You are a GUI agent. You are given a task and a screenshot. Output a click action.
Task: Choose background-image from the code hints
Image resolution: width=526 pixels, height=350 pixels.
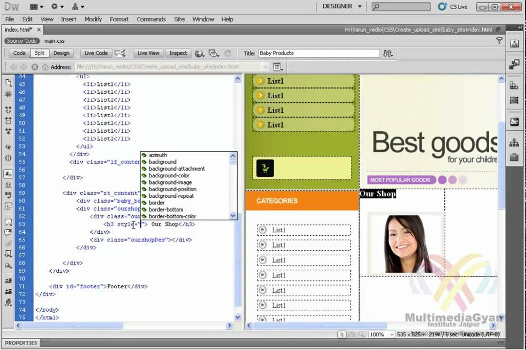(171, 182)
